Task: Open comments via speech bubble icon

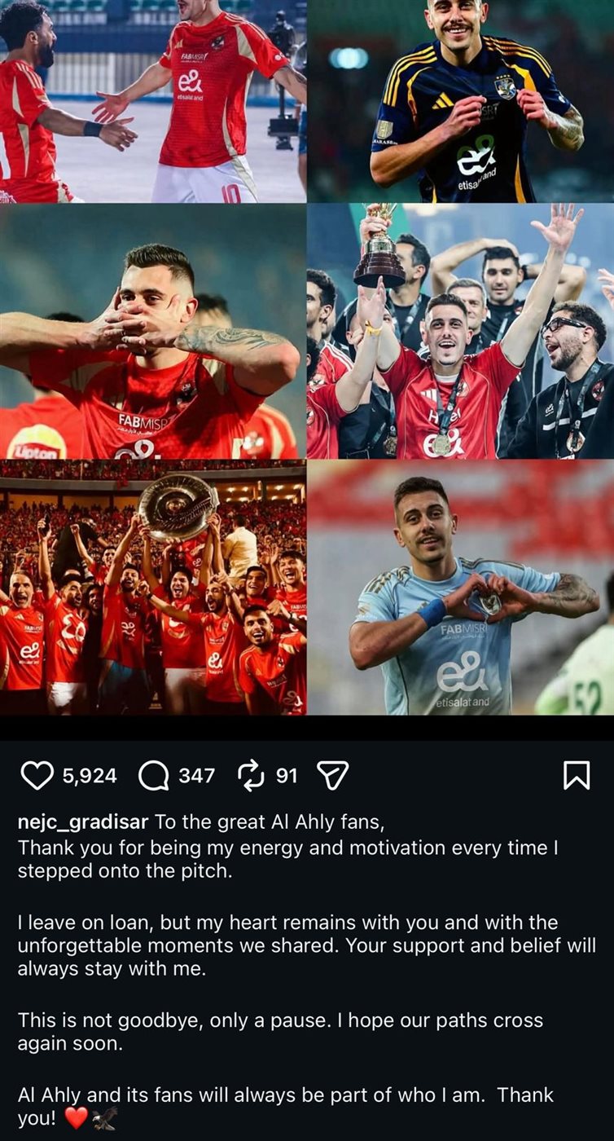Action: coord(153,775)
